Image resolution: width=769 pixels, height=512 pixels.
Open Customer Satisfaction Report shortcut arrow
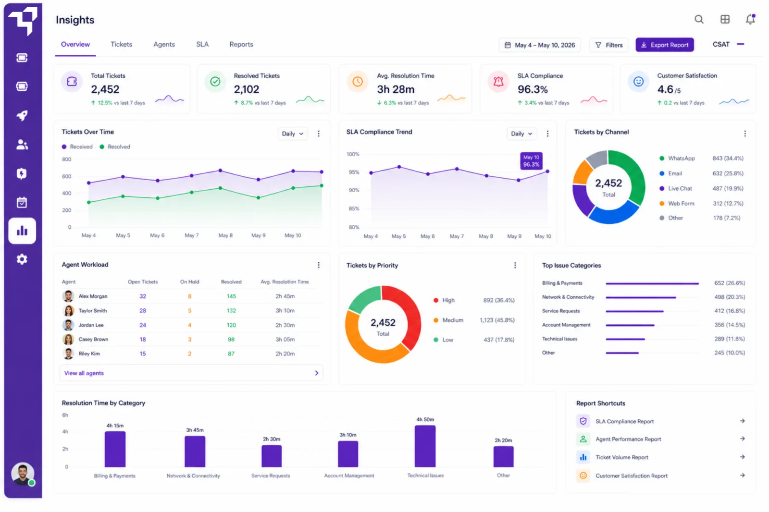[x=743, y=475]
